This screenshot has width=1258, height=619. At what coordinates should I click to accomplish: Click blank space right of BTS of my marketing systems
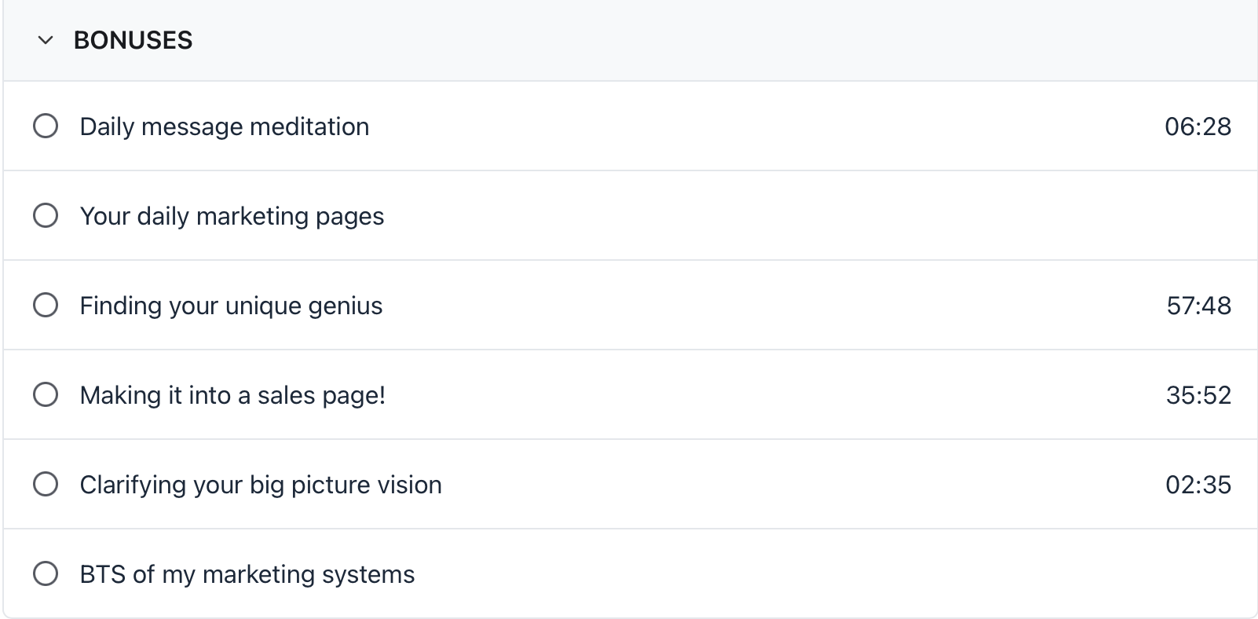(785, 574)
